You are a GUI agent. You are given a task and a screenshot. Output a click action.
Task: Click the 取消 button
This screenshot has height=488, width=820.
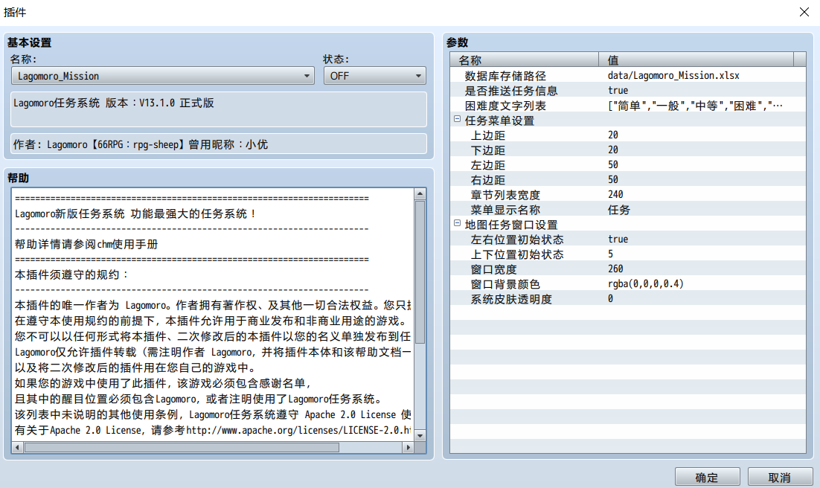point(780,477)
